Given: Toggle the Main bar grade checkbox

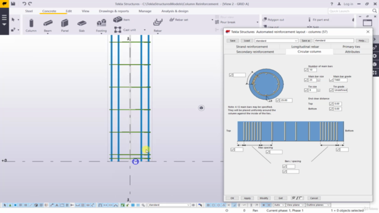Looking at the screenshot, I should pos(331,80).
